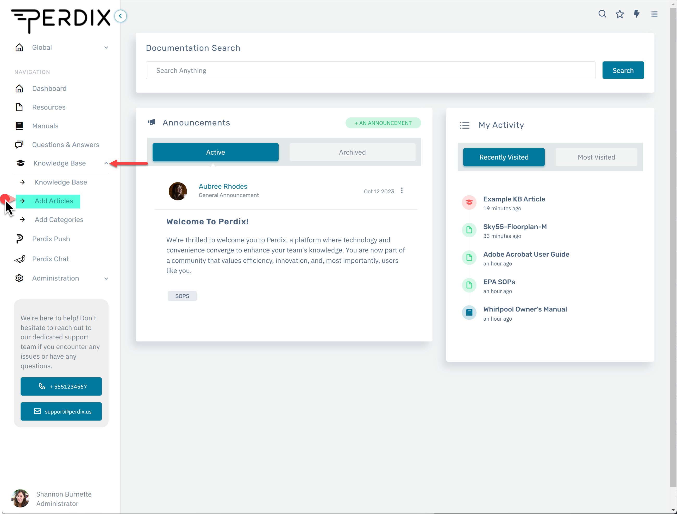The width and height of the screenshot is (677, 514).
Task: Select the Recently Visited tab
Action: pyautogui.click(x=504, y=157)
